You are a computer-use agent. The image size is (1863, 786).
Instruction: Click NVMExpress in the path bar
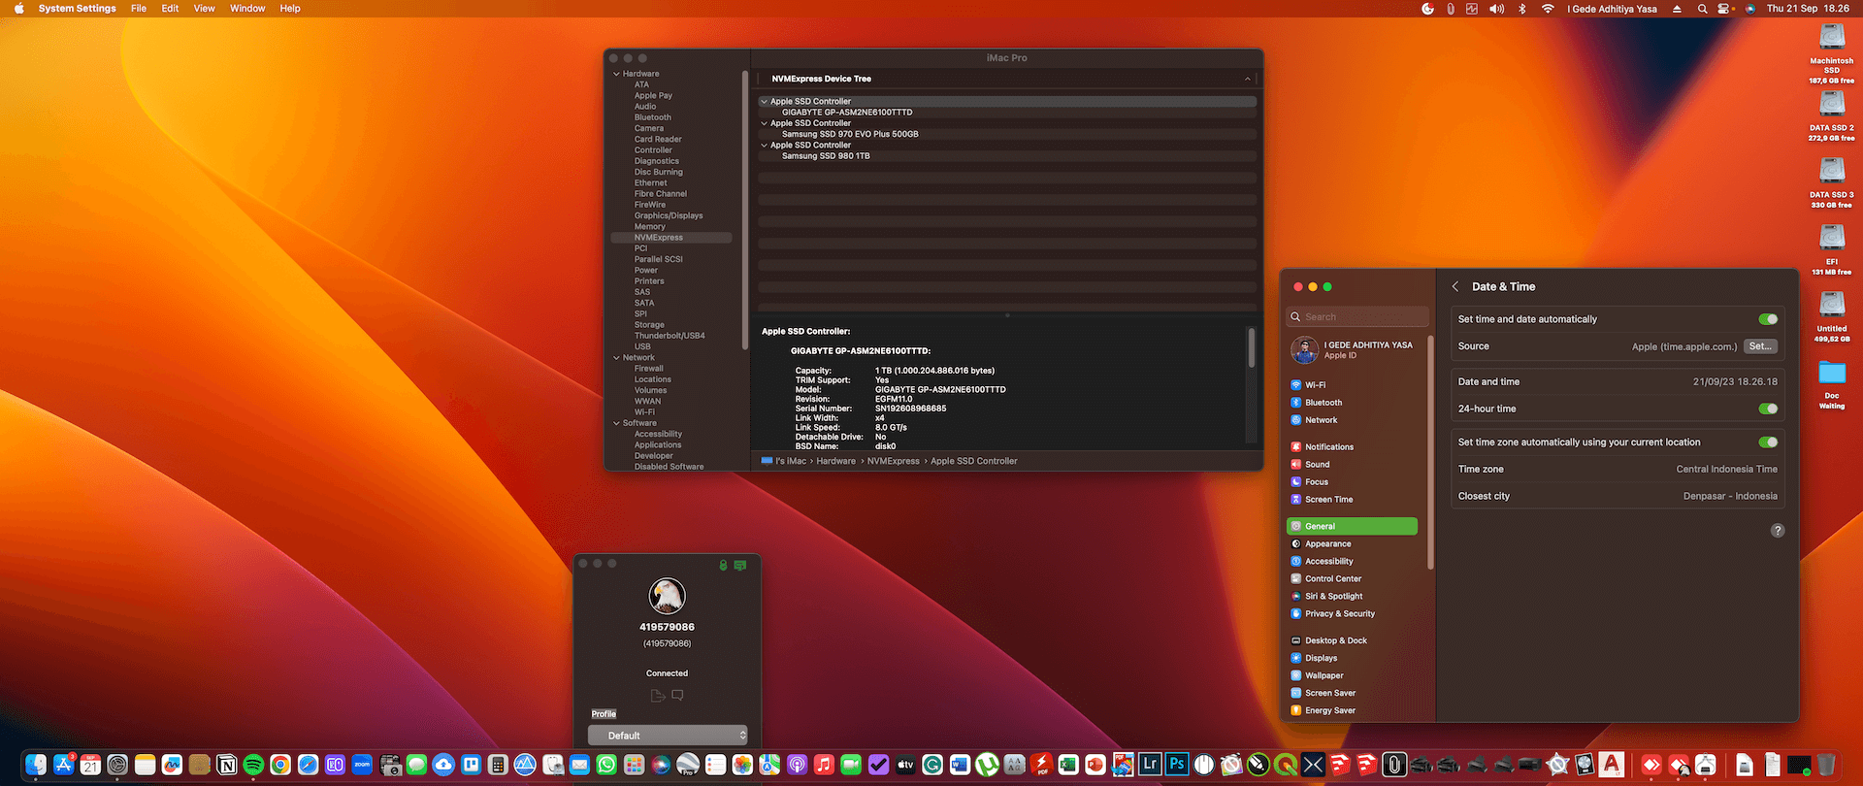893,462
